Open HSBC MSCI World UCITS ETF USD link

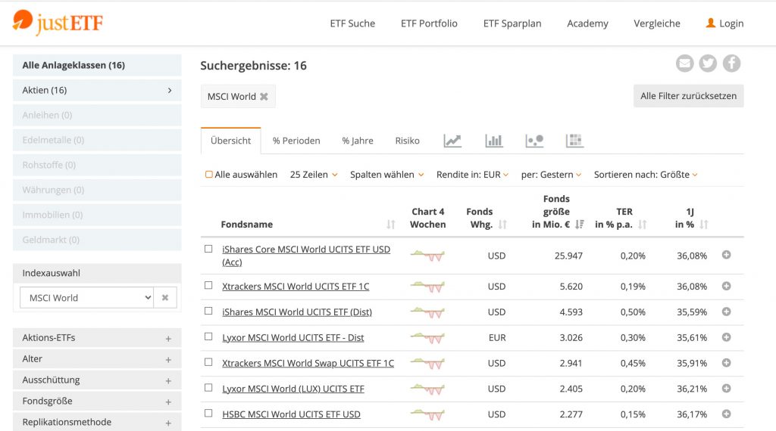(x=291, y=414)
